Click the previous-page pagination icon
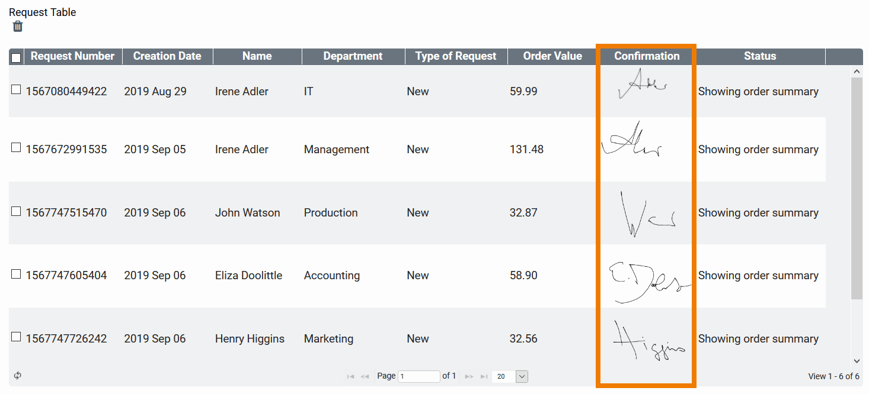Screen dimensions: 869x394 365,376
